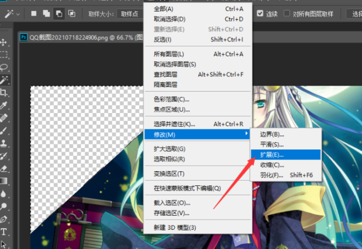The width and height of the screenshot is (362, 249).
Task: Select the Blur tool
Action: [4, 194]
